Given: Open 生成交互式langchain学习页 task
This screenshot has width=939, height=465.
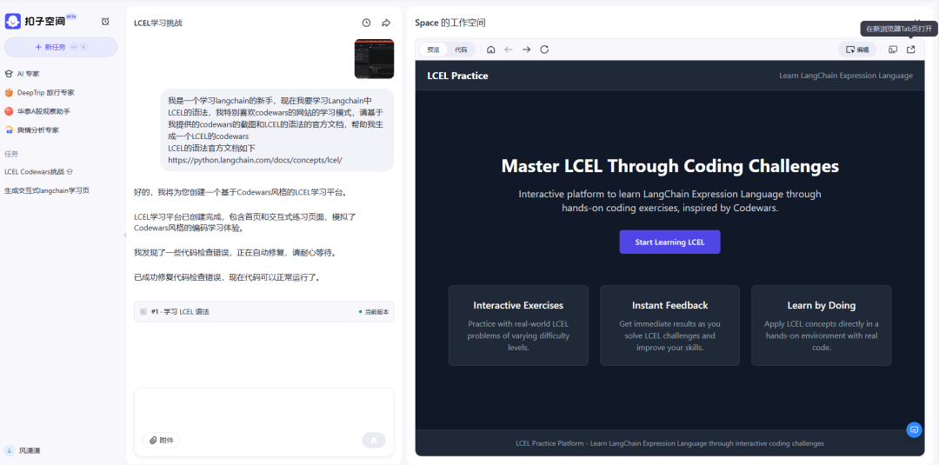Looking at the screenshot, I should [x=47, y=190].
